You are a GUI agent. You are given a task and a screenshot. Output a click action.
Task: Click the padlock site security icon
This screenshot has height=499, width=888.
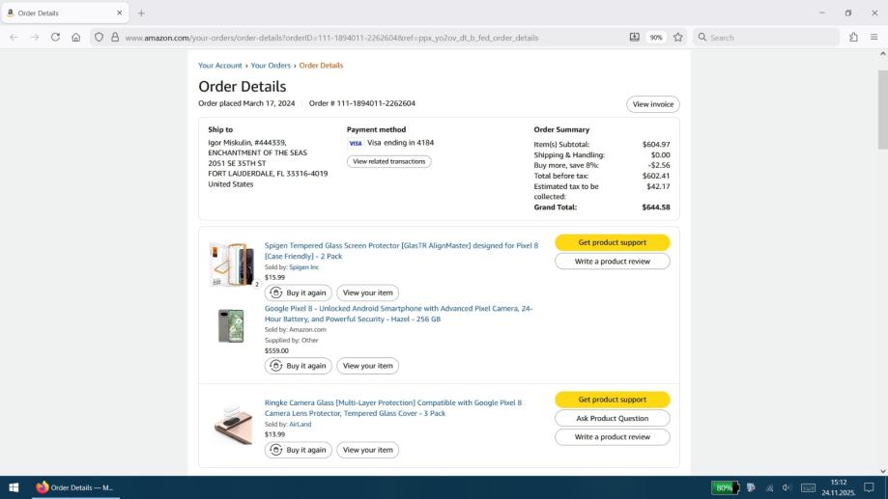(114, 38)
